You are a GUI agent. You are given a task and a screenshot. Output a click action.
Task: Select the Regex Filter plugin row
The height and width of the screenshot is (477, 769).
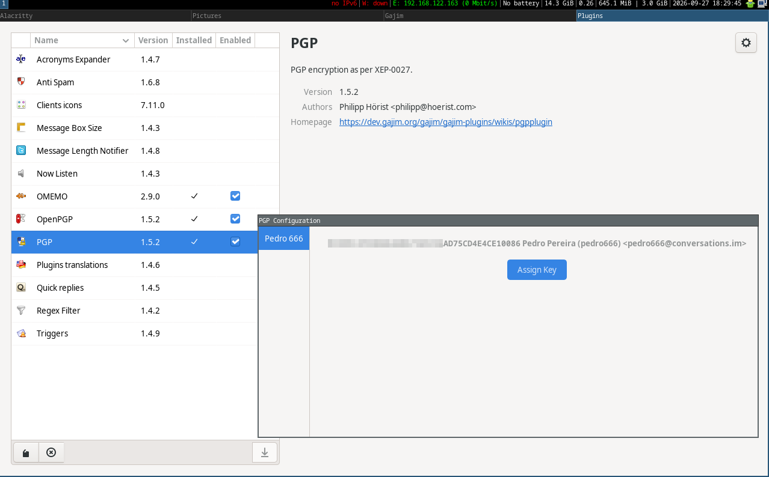(145, 311)
